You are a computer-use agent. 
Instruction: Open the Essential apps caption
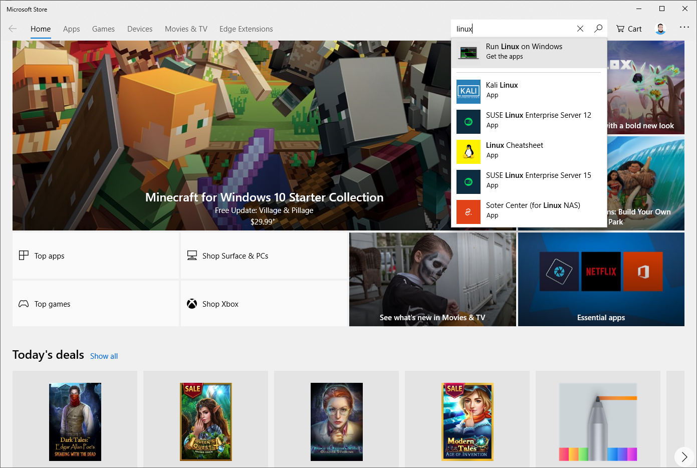point(601,318)
